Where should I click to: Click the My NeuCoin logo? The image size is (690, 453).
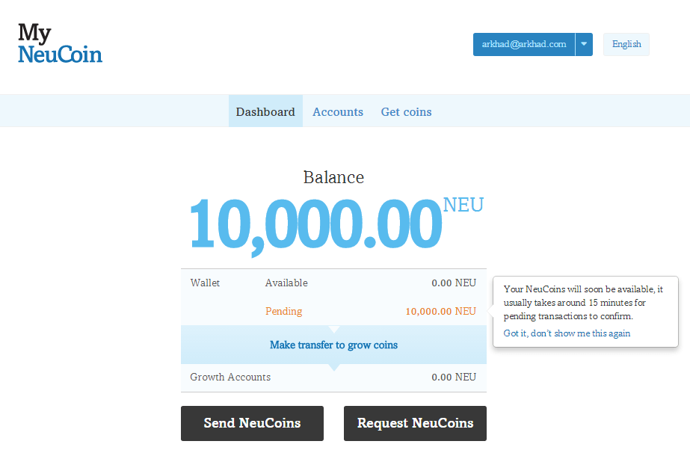pos(60,43)
